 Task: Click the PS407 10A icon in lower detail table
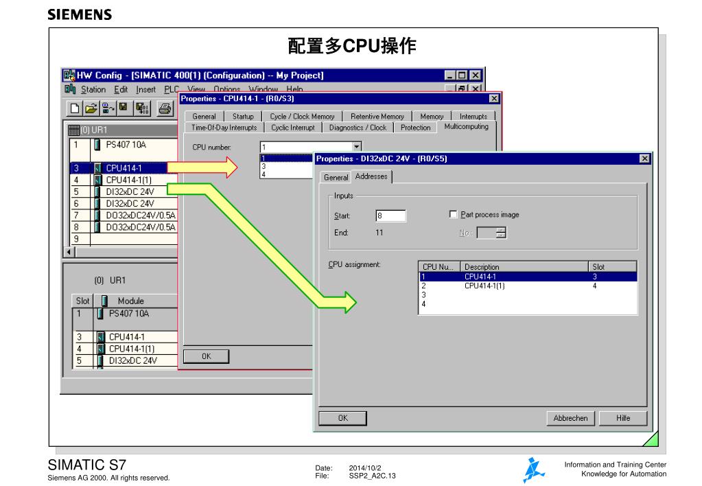(x=100, y=314)
